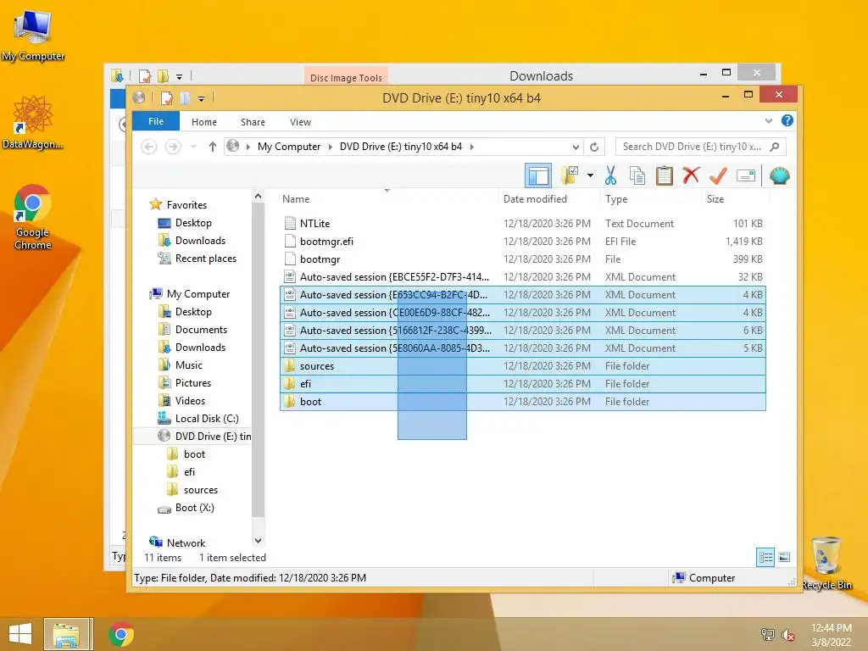
Task: Switch to Details view button in status bar
Action: pyautogui.click(x=765, y=558)
